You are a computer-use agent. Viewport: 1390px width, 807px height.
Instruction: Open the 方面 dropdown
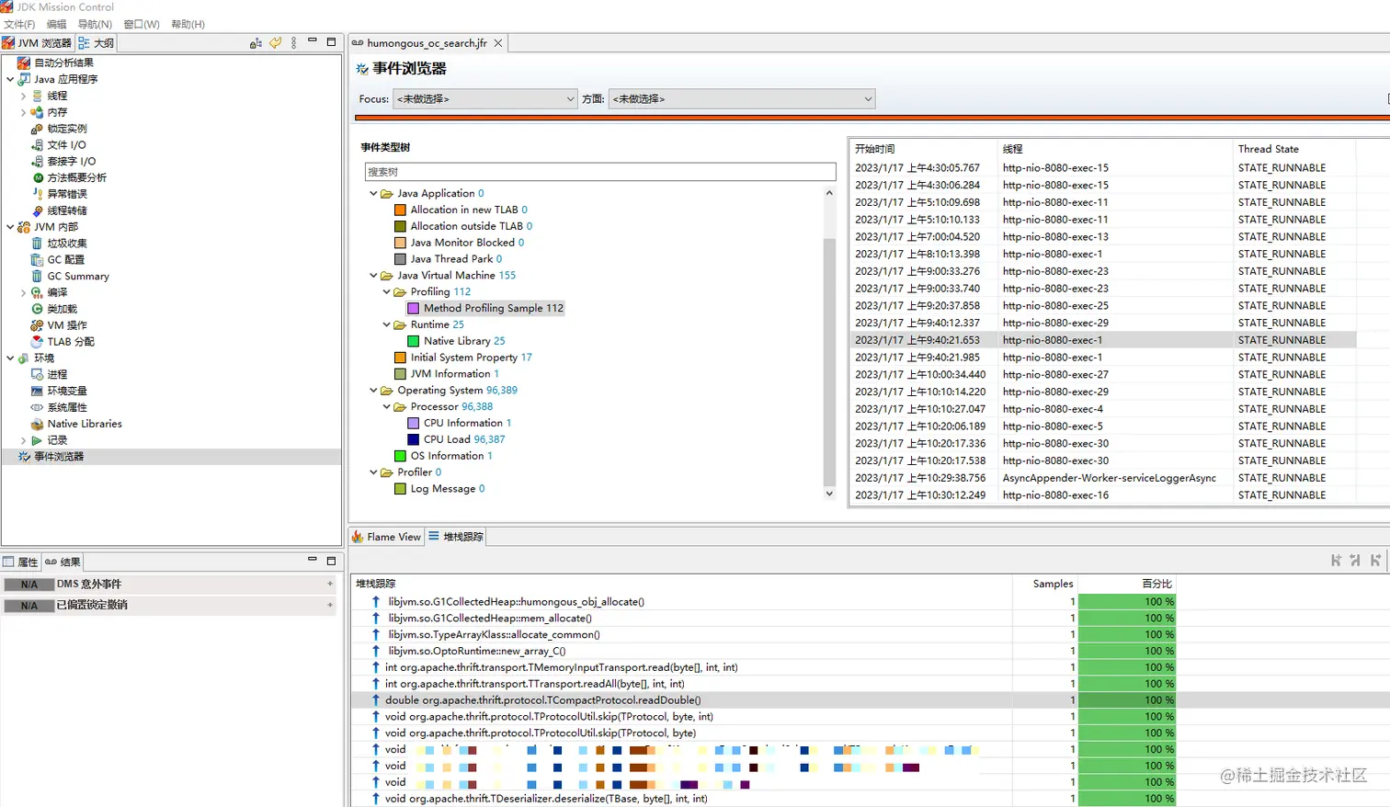[743, 98]
